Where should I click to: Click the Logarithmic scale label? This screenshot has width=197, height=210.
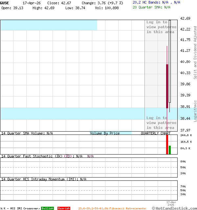[x=195, y=111]
